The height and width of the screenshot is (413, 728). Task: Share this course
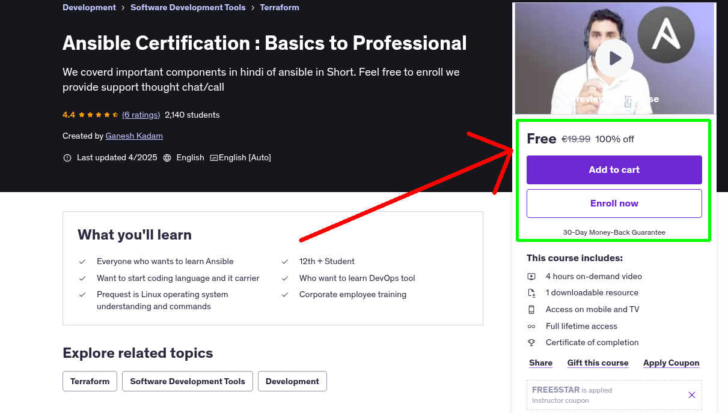[x=540, y=363]
